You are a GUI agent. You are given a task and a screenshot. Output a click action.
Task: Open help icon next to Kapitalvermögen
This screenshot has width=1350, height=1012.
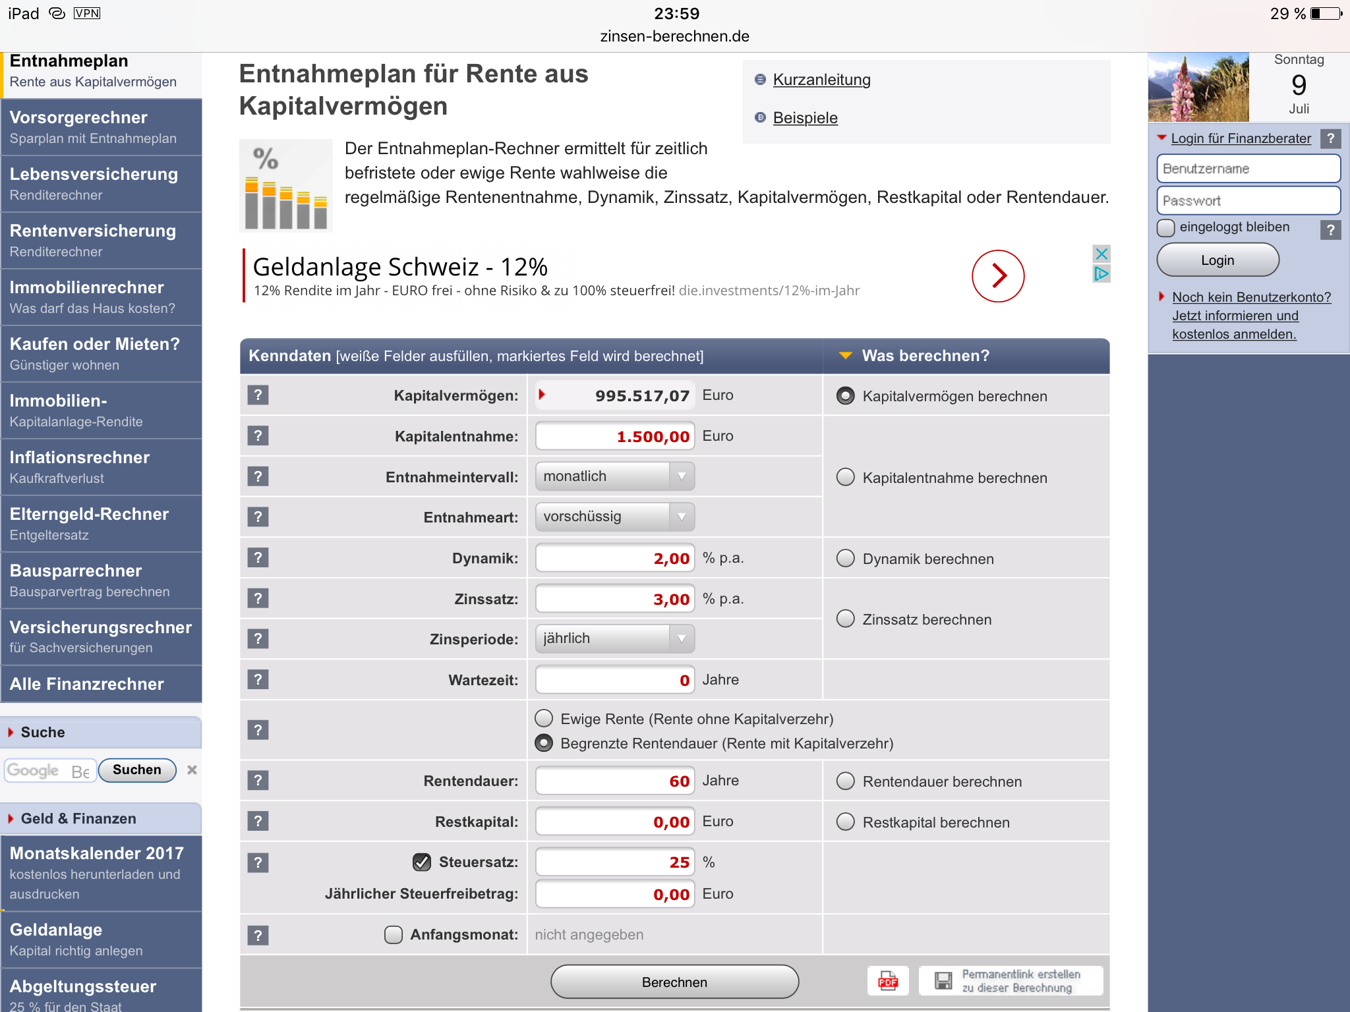pyautogui.click(x=258, y=395)
